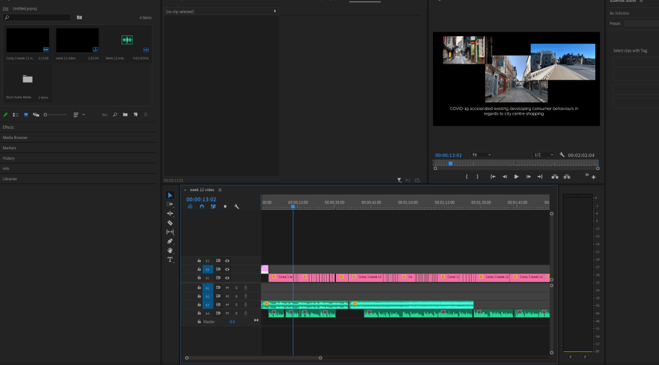Pick the Ripple Edit tool
Viewport: 659px width, 365px height.
point(170,213)
